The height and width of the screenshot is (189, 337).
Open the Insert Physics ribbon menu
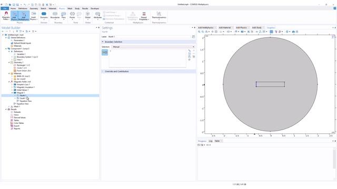pyautogui.click(x=34, y=16)
